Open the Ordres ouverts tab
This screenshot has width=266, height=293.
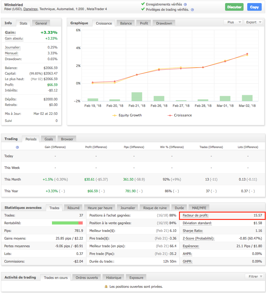pyautogui.click(x=87, y=278)
